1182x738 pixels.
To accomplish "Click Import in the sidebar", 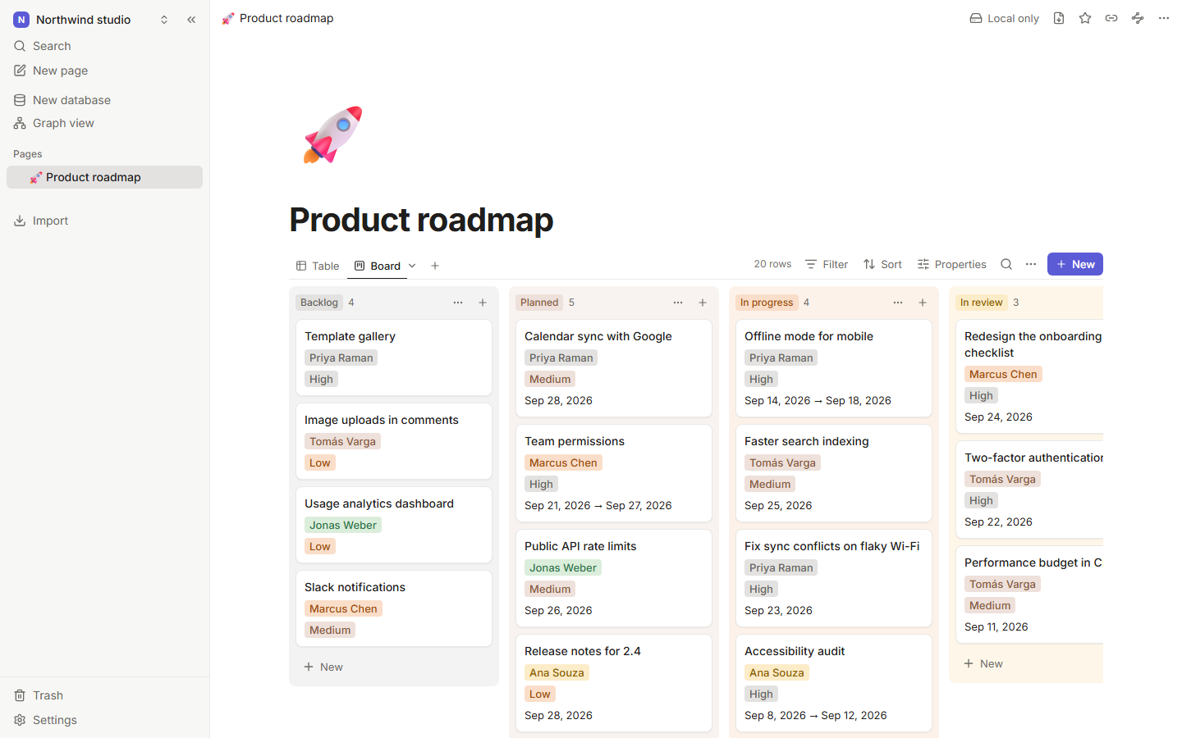I will point(104,221).
